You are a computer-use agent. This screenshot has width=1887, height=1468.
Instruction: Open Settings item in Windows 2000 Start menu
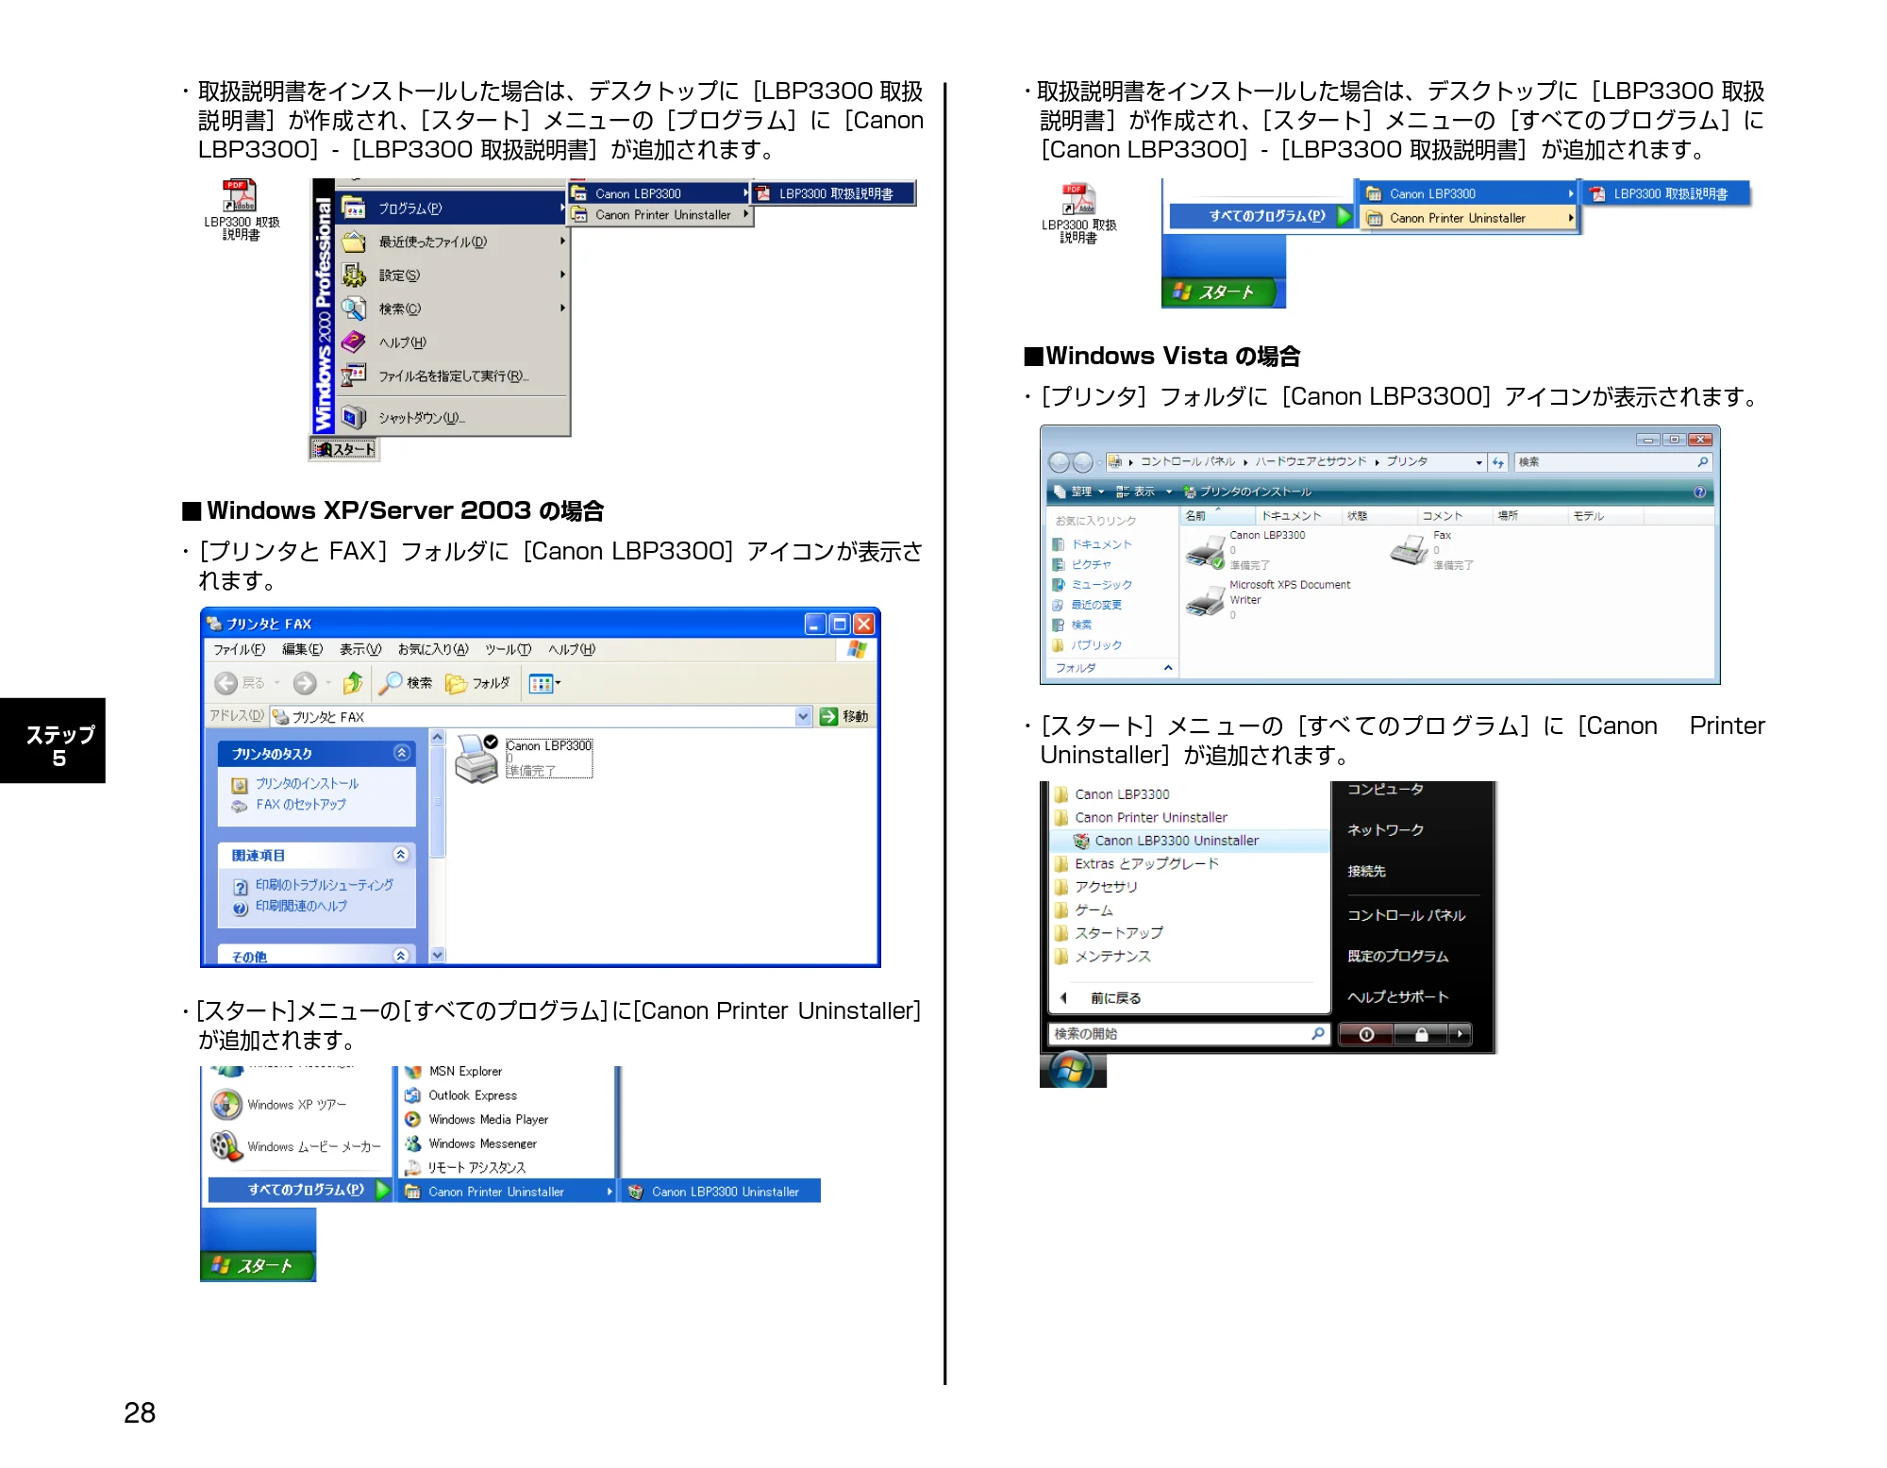pyautogui.click(x=452, y=275)
